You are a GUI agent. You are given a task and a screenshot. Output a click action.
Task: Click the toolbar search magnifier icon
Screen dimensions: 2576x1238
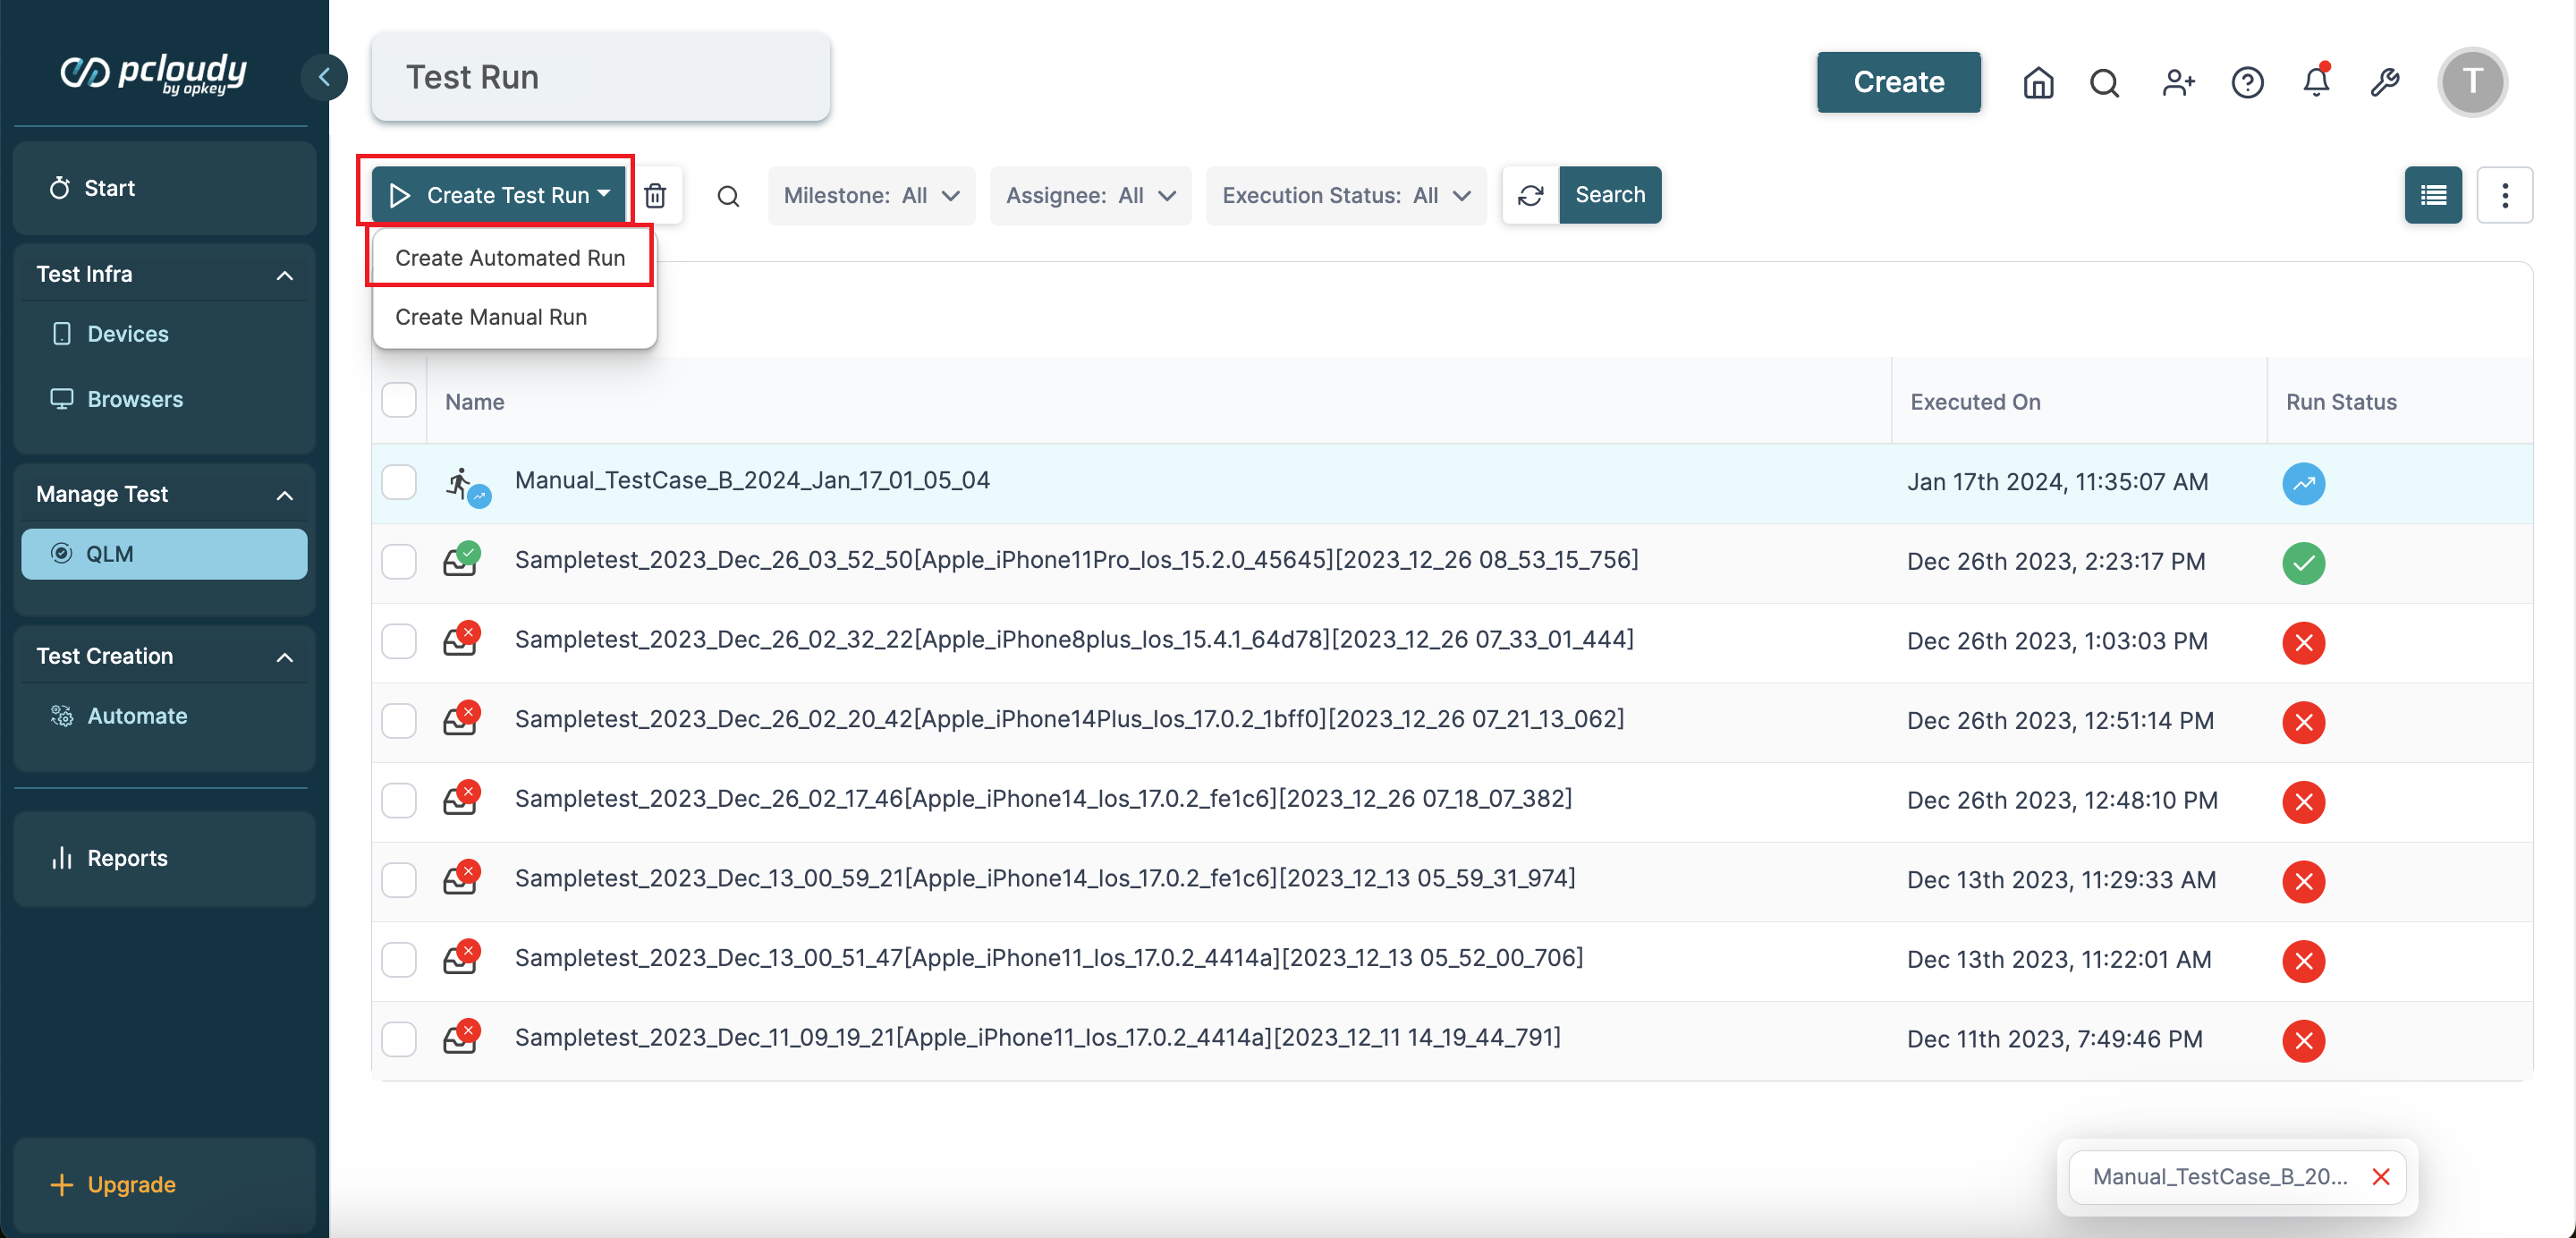point(728,196)
